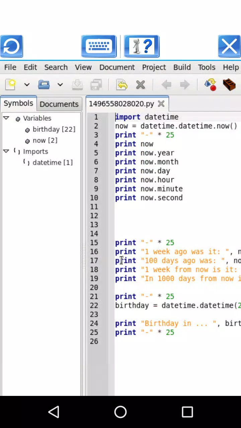Screen dimensions: 241x428
Task: Click the "In 1000 days from now" string
Action: (190, 279)
